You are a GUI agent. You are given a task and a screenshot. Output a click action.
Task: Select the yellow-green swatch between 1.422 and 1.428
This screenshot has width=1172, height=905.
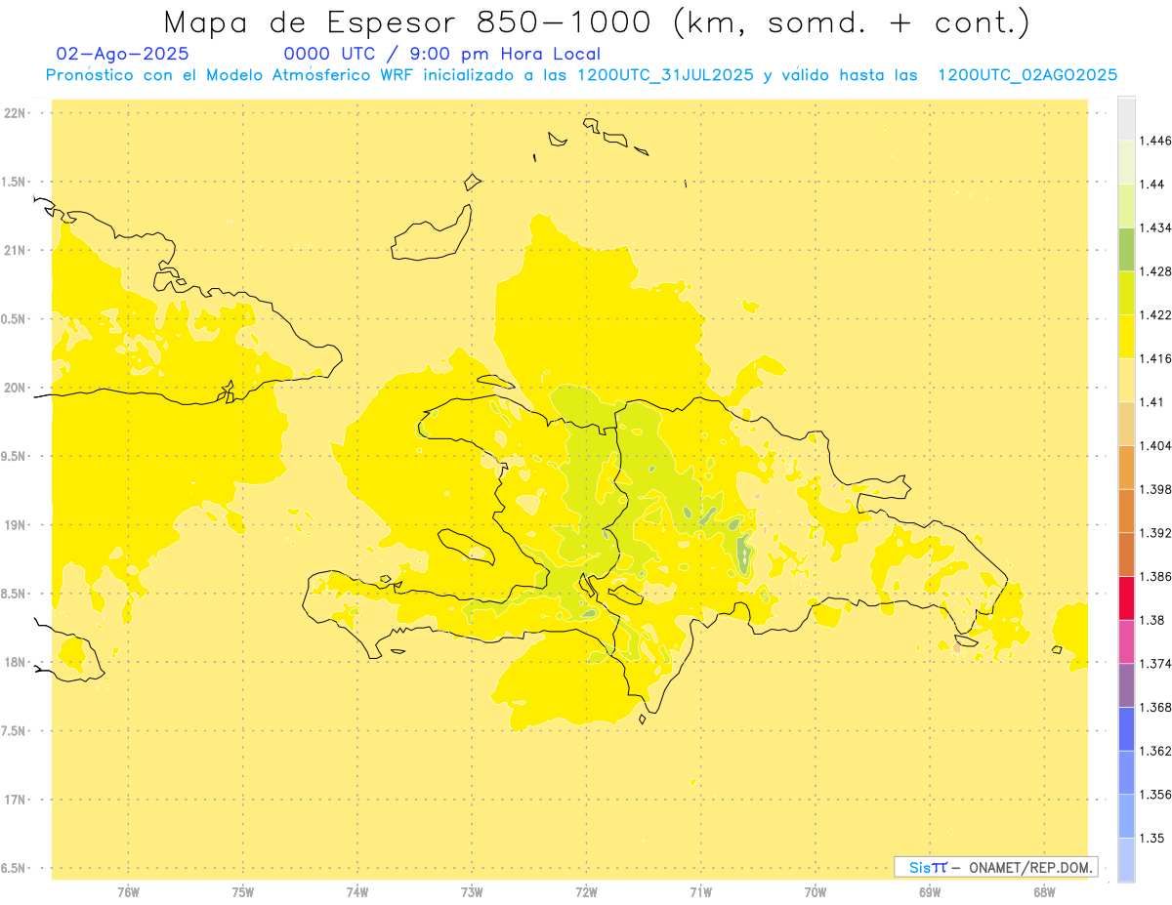(1126, 293)
